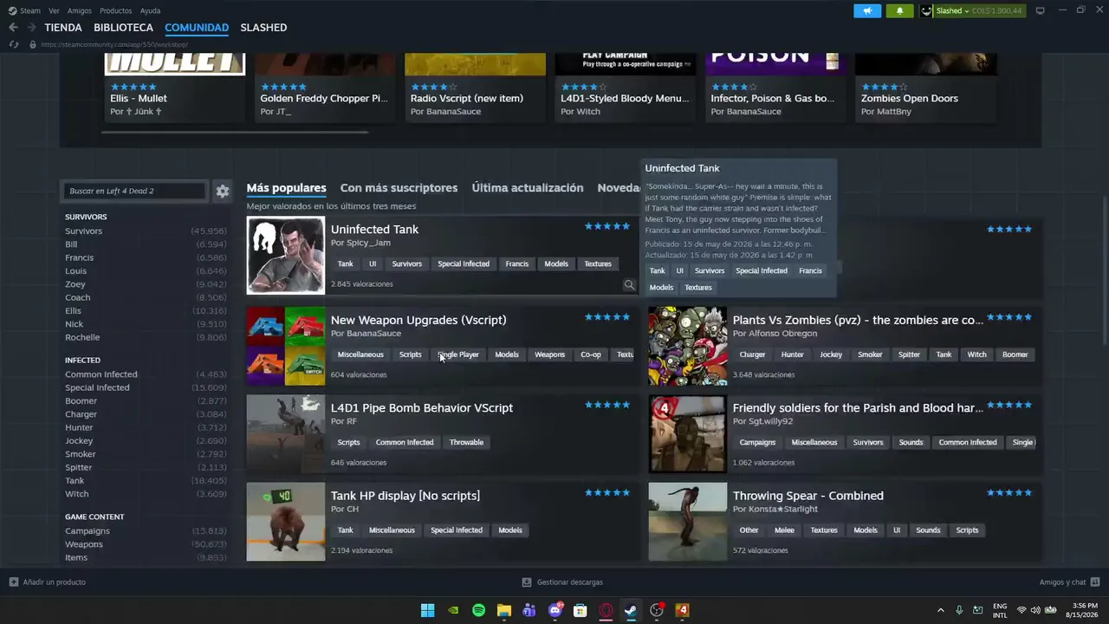Go to the TIENDA tab
The image size is (1109, 624).
(63, 28)
